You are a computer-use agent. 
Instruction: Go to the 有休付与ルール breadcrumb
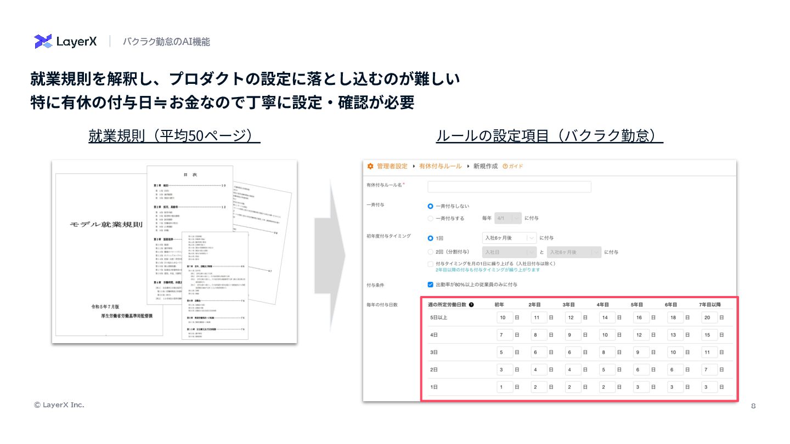[x=440, y=166]
